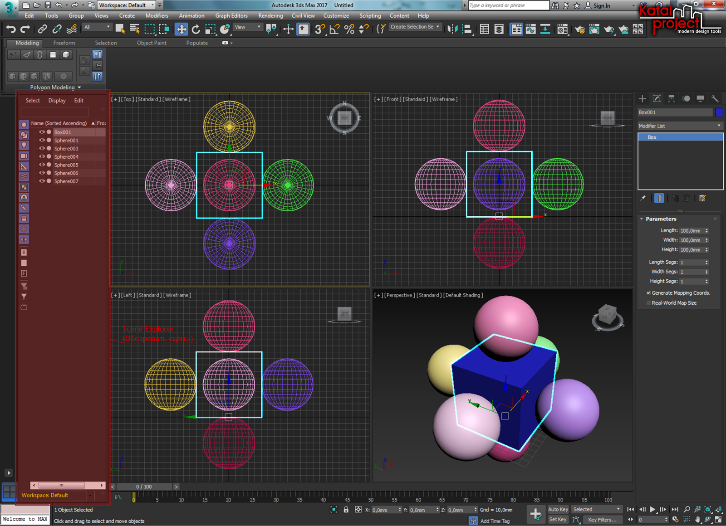The image size is (726, 526).
Task: Click the Mirror tool icon
Action: click(x=452, y=29)
